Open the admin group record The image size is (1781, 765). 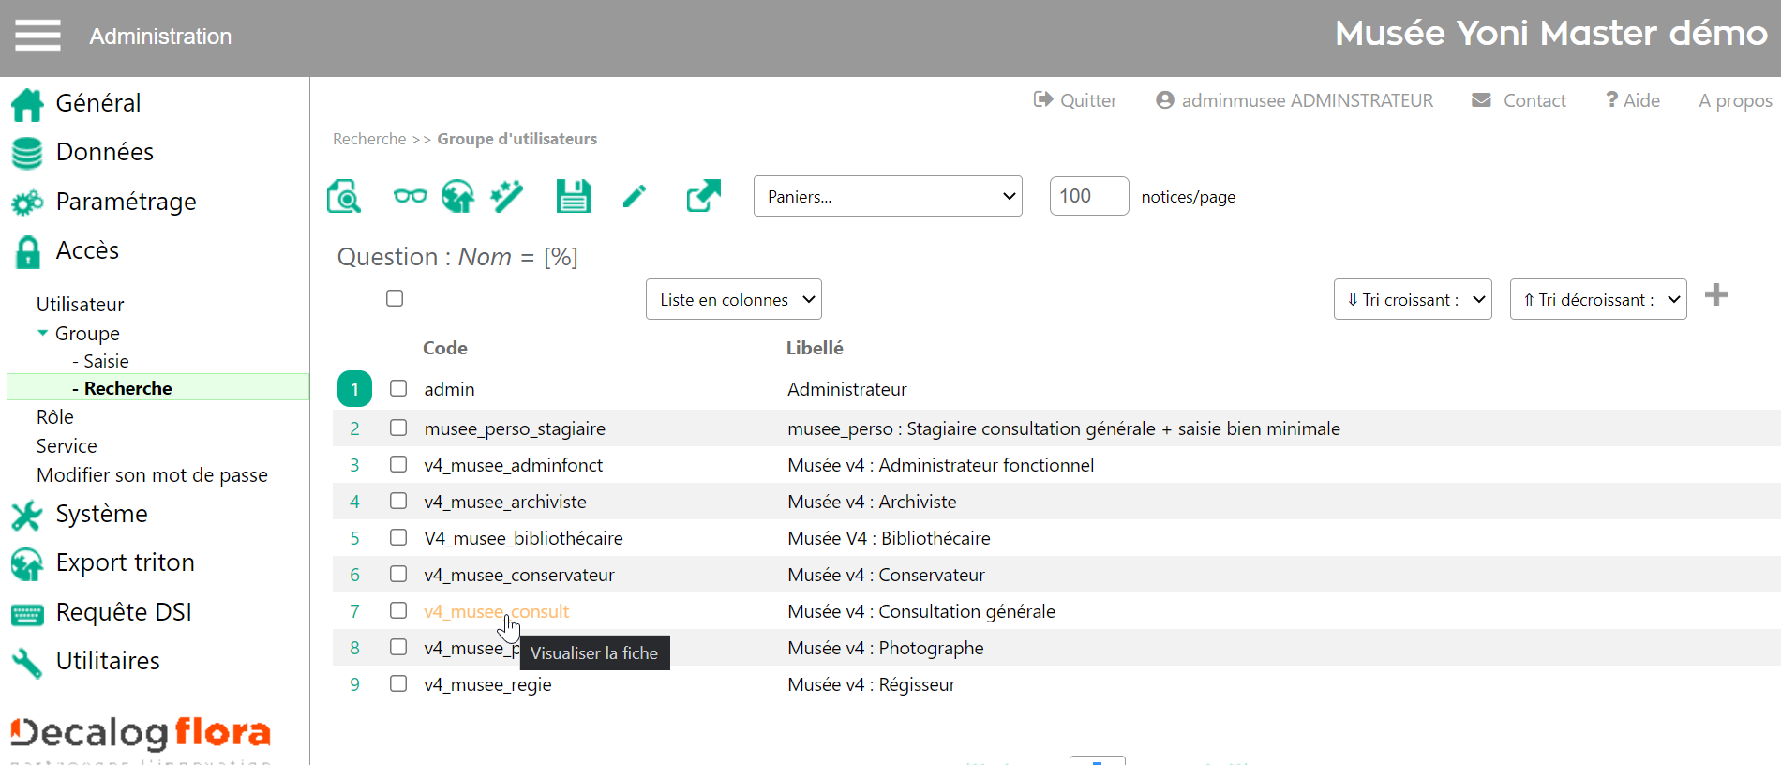449,389
